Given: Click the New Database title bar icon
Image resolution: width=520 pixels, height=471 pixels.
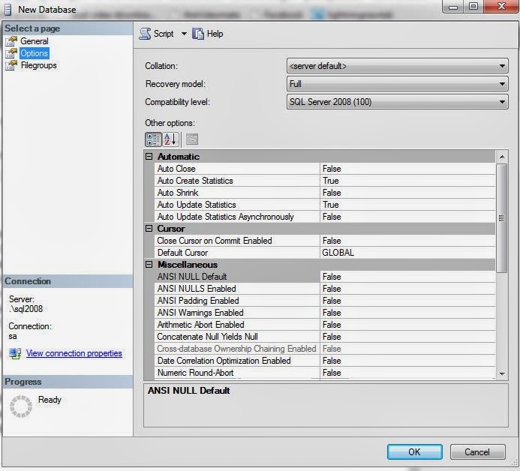Looking at the screenshot, I should pyautogui.click(x=8, y=10).
